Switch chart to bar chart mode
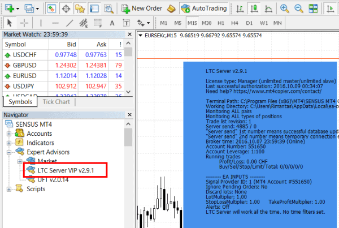Image resolution: width=339 pixels, height=228 pixels. tap(240, 8)
